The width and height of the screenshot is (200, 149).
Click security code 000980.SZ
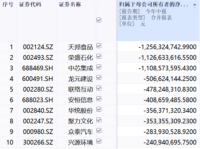(38, 132)
